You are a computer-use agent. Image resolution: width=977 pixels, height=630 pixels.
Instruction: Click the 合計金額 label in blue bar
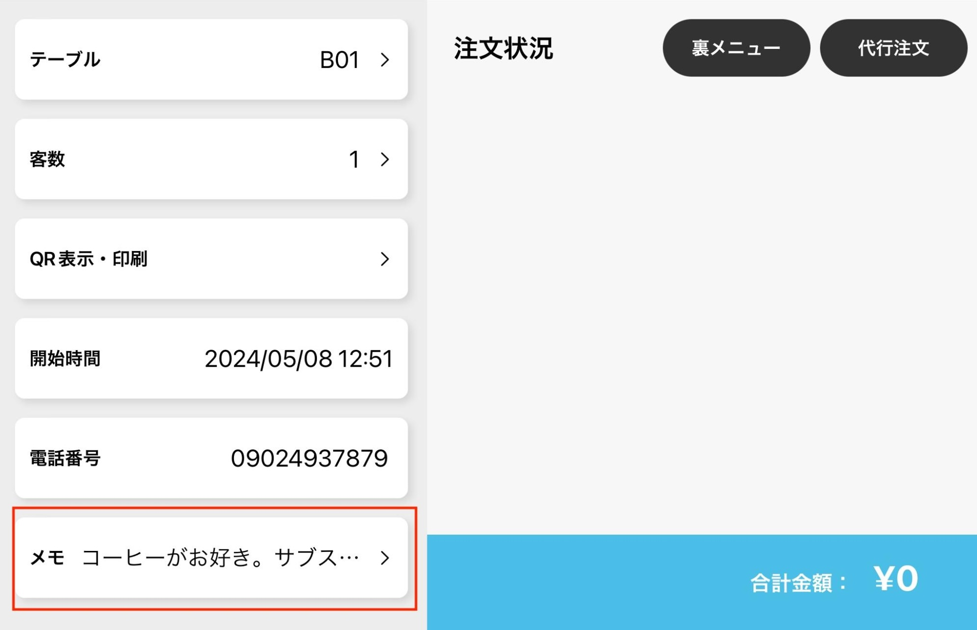point(798,583)
